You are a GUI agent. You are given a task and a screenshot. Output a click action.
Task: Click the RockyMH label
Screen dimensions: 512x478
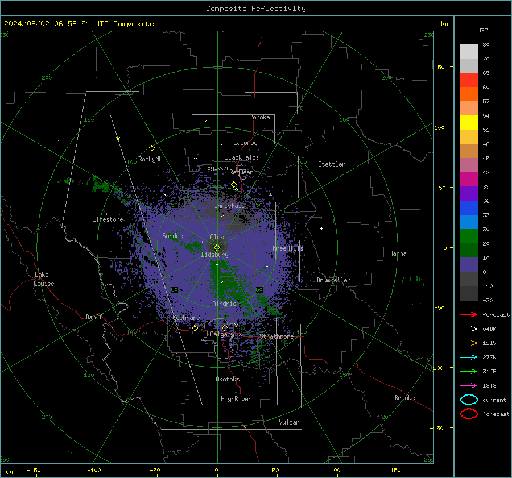click(150, 159)
